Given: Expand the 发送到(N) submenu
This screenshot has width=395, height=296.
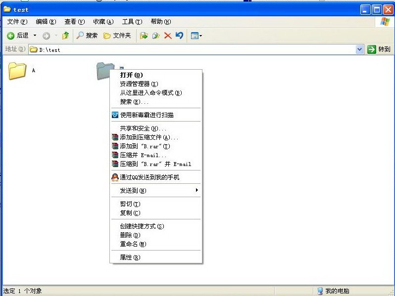Looking at the screenshot, I should 156,191.
